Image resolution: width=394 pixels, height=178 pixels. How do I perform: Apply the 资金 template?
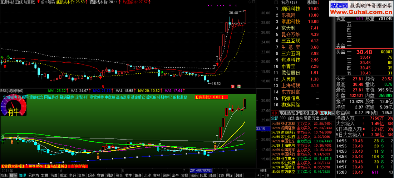pos(119,175)
